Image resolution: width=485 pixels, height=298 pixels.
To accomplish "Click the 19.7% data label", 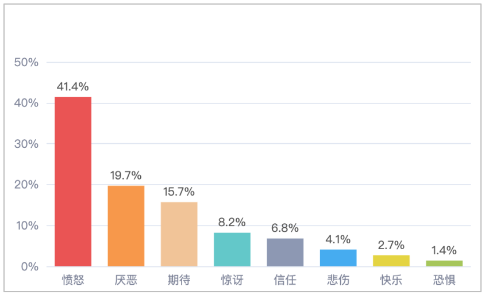I will [126, 175].
